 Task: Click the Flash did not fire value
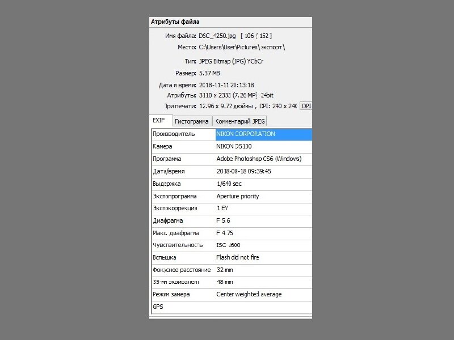pyautogui.click(x=238, y=257)
